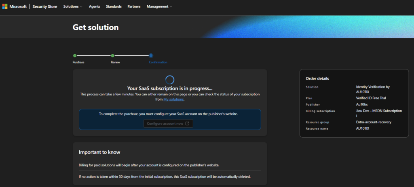Expand the Management dropdown menu
Viewport: 414px width, 187px height.
[x=159, y=6]
